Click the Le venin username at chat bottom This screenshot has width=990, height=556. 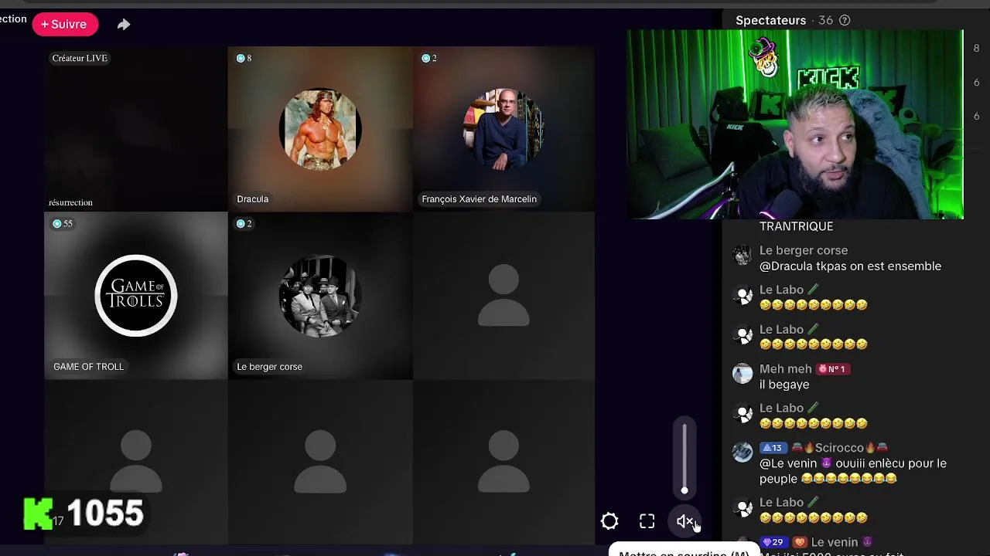pyautogui.click(x=835, y=542)
